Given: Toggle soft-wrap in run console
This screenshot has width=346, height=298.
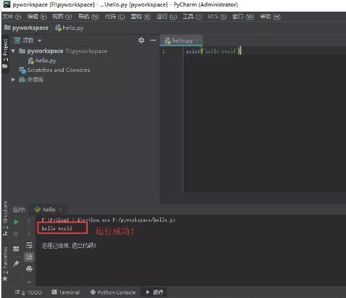Looking at the screenshot, I should (x=29, y=245).
